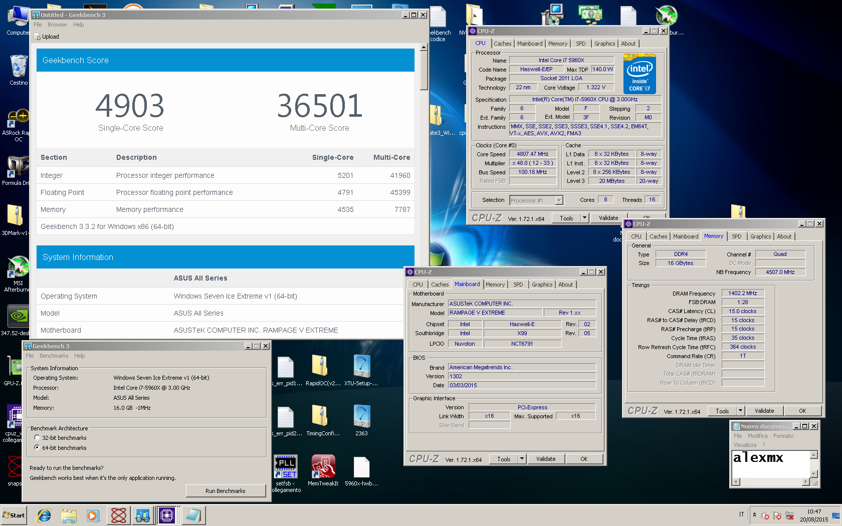
Task: Click the Single-Core Score value 4903
Action: point(130,106)
